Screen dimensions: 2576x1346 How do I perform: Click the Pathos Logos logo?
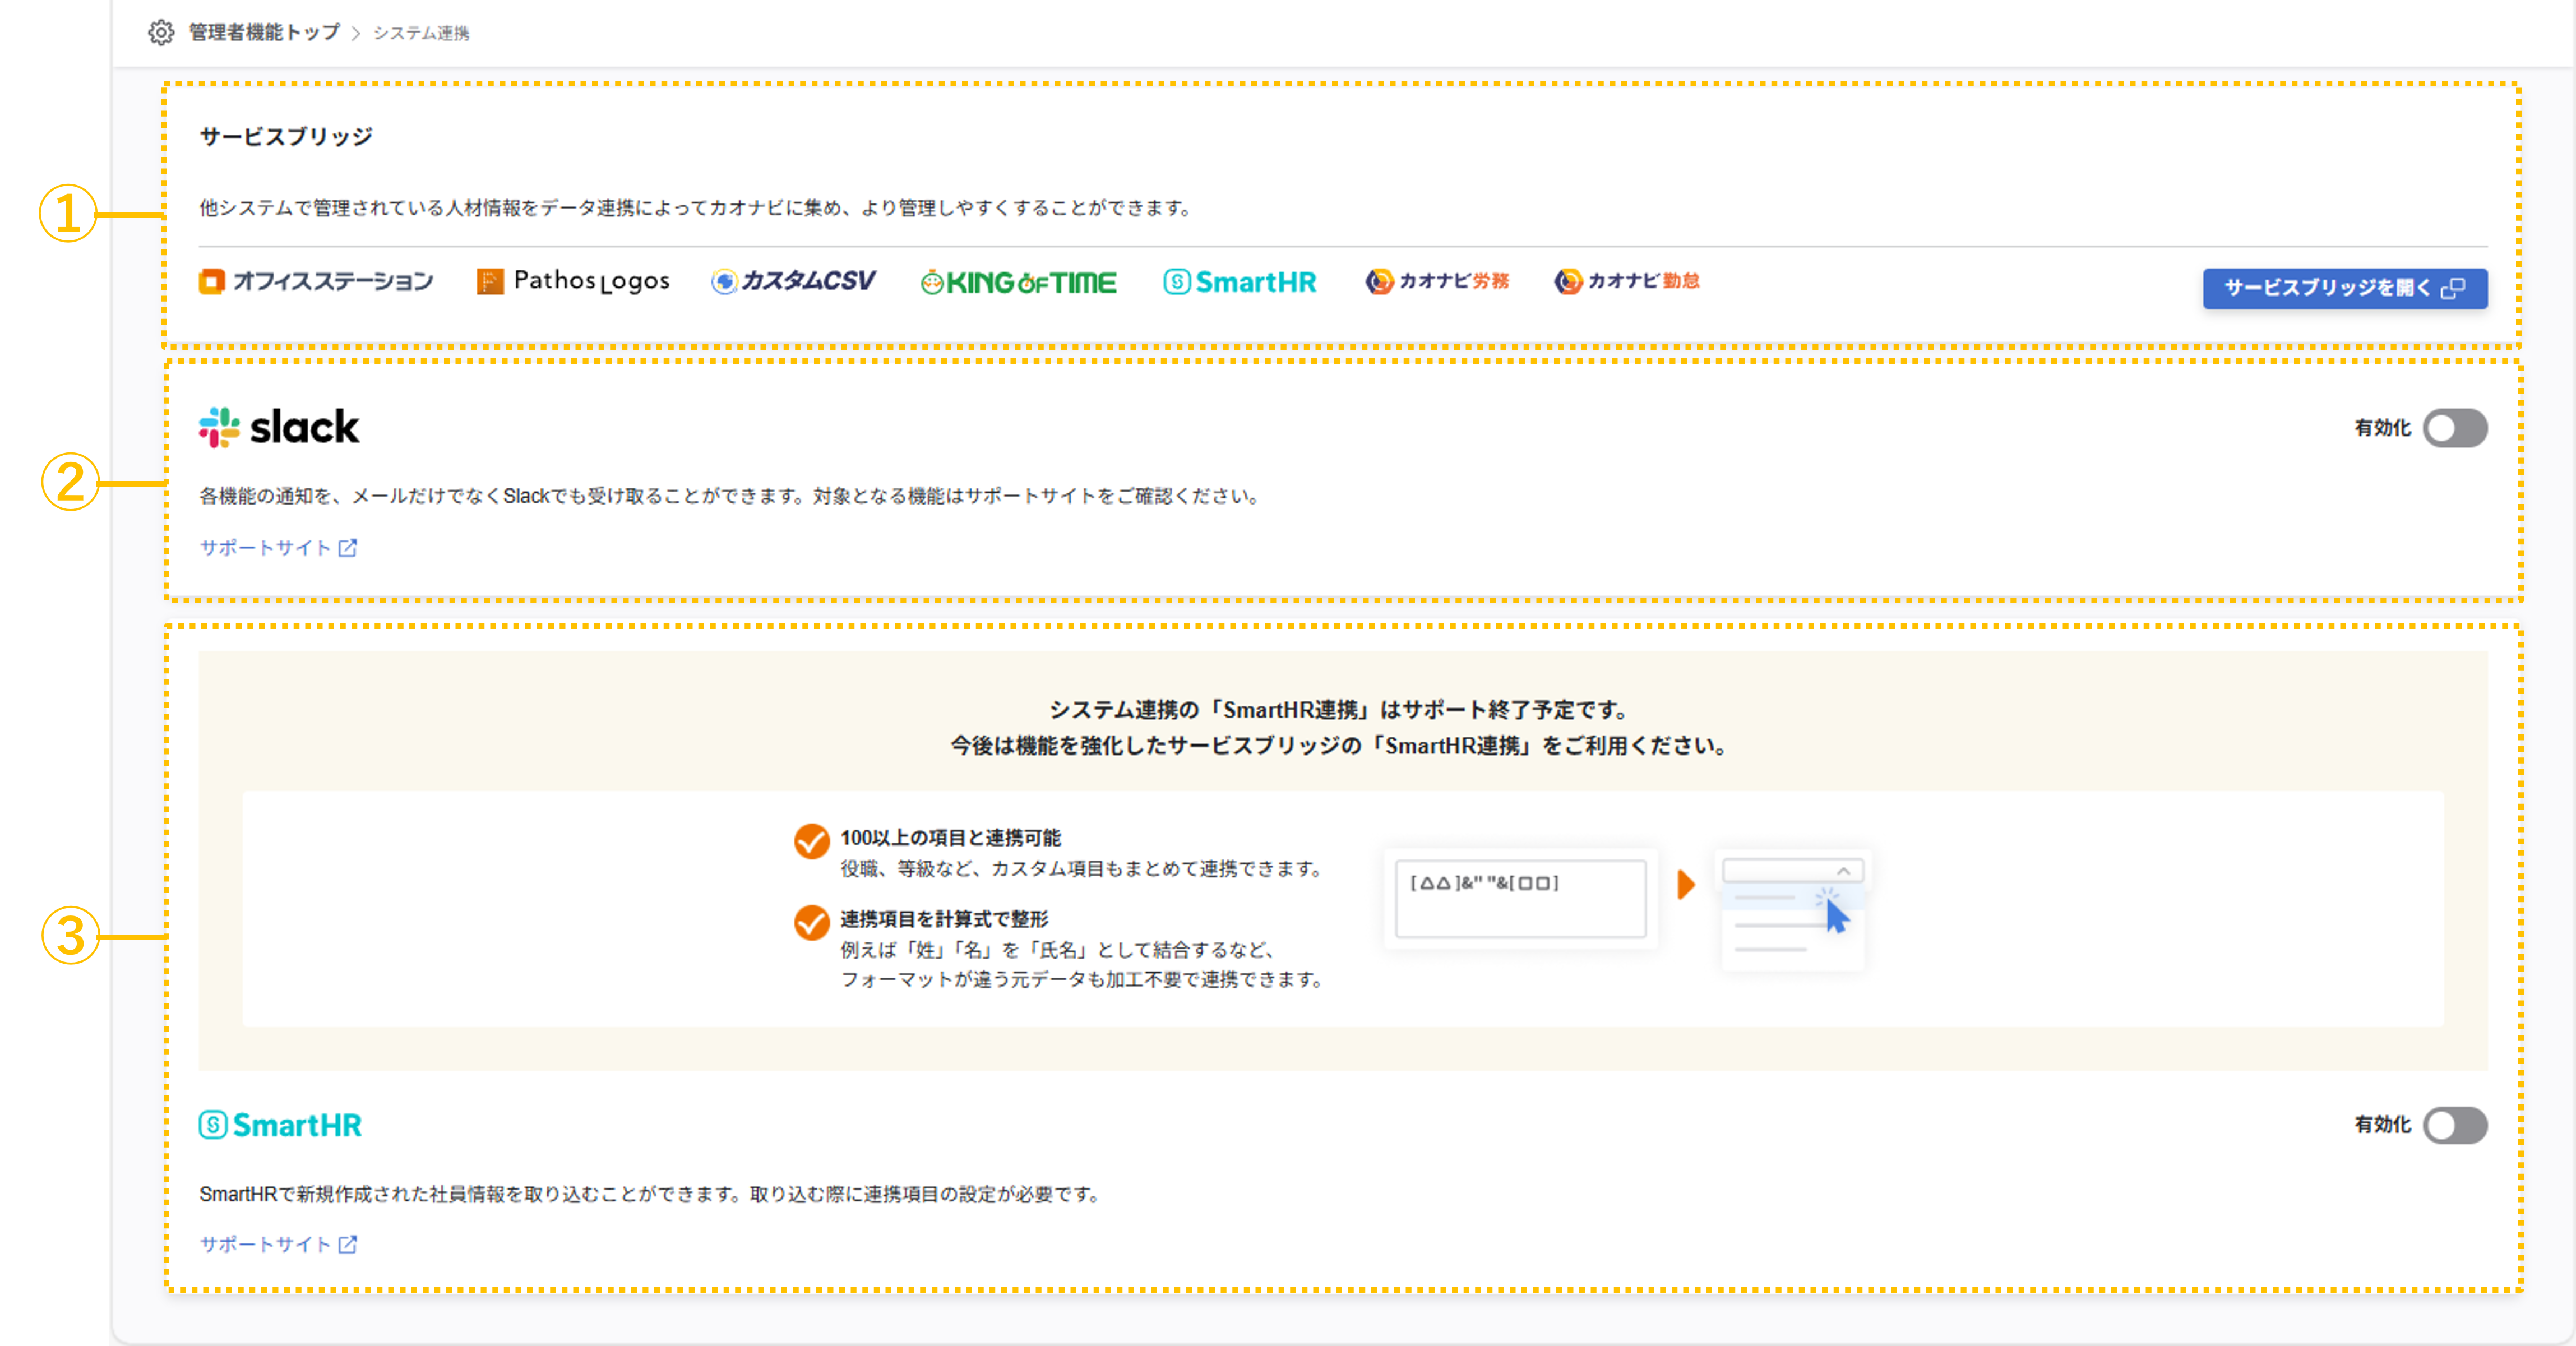click(x=573, y=282)
